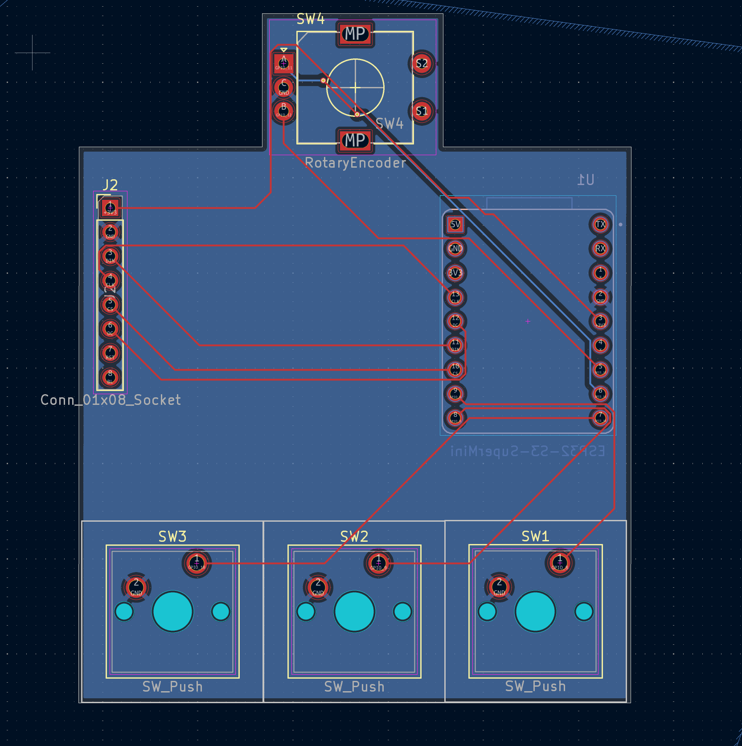Click ESP32 module pad 8
Image resolution: width=742 pixels, height=746 pixels.
coord(455,418)
